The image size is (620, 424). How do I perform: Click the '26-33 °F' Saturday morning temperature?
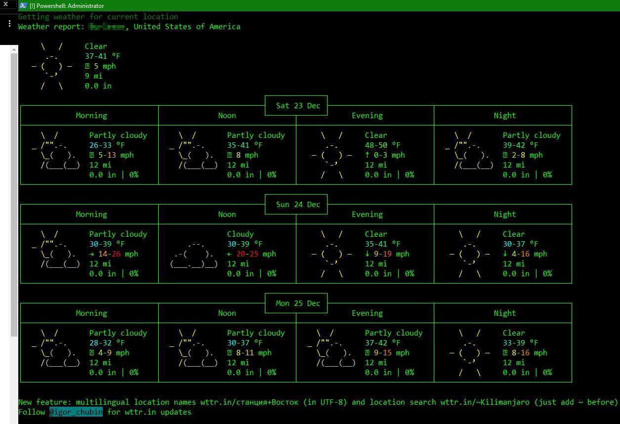coord(107,145)
